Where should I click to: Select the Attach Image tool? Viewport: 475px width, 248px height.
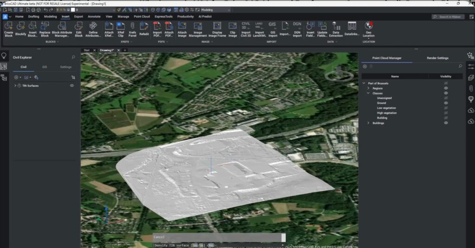coord(182,29)
